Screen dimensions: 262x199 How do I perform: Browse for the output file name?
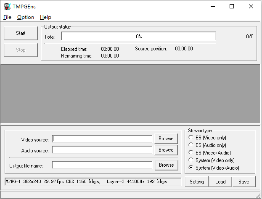point(166,165)
